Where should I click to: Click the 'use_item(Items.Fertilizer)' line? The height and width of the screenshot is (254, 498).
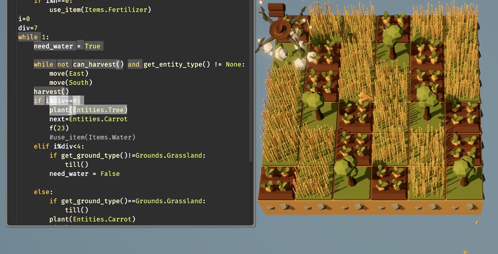click(100, 9)
